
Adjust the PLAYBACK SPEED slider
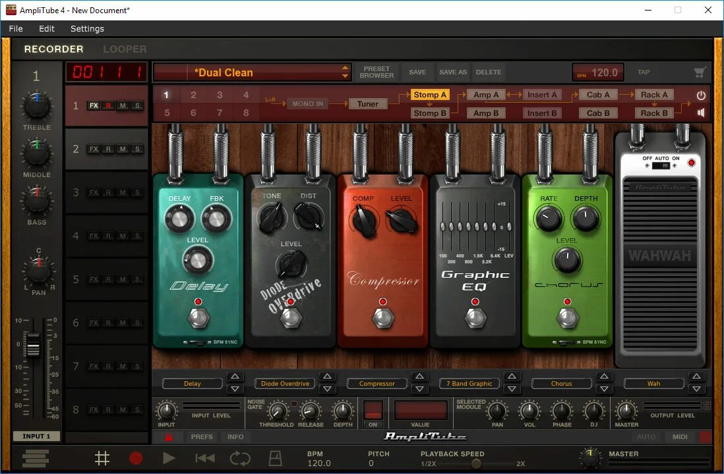(477, 463)
